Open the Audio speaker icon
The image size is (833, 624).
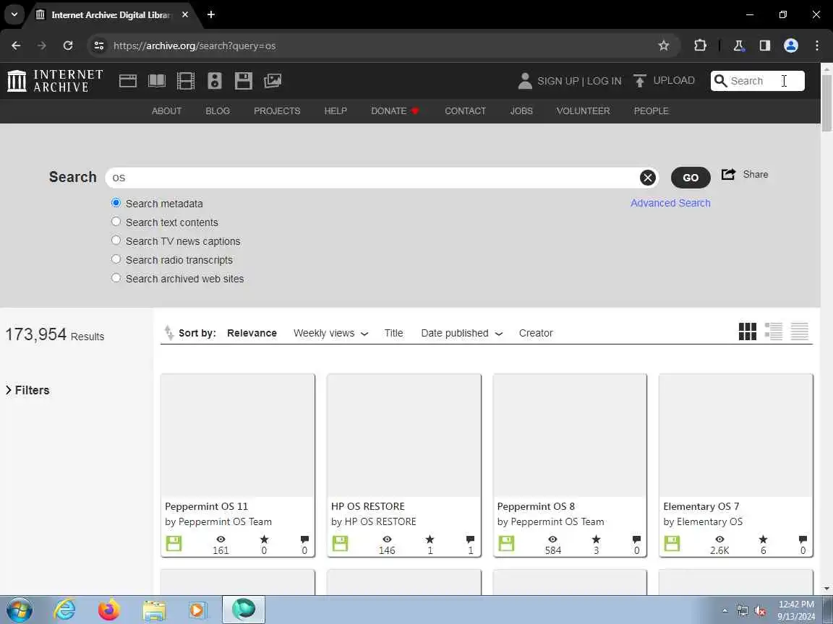click(x=215, y=81)
